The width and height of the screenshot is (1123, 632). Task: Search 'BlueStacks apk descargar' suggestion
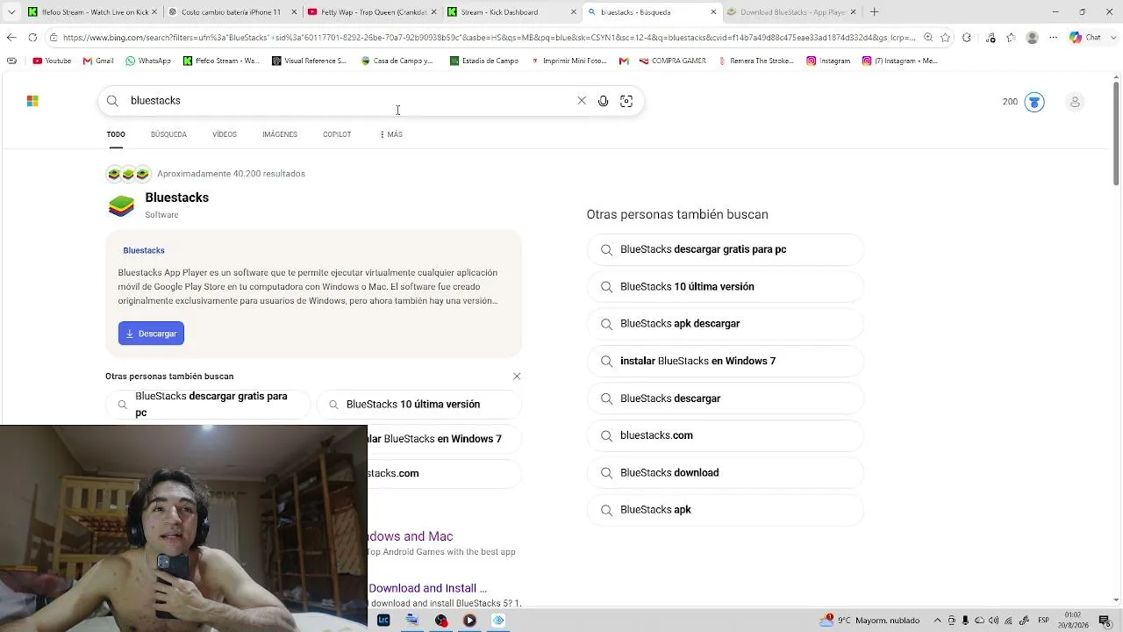725,324
